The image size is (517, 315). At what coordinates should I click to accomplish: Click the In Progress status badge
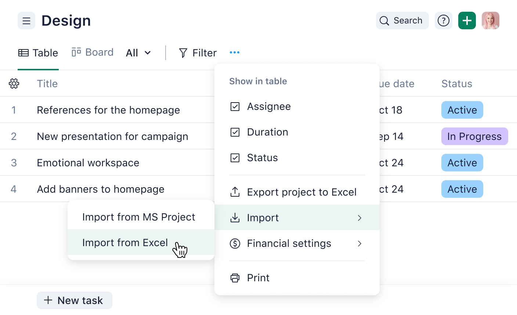coord(474,137)
